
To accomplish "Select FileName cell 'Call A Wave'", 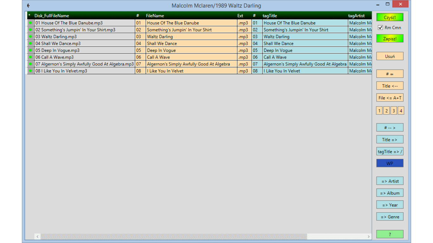I will click(191, 57).
